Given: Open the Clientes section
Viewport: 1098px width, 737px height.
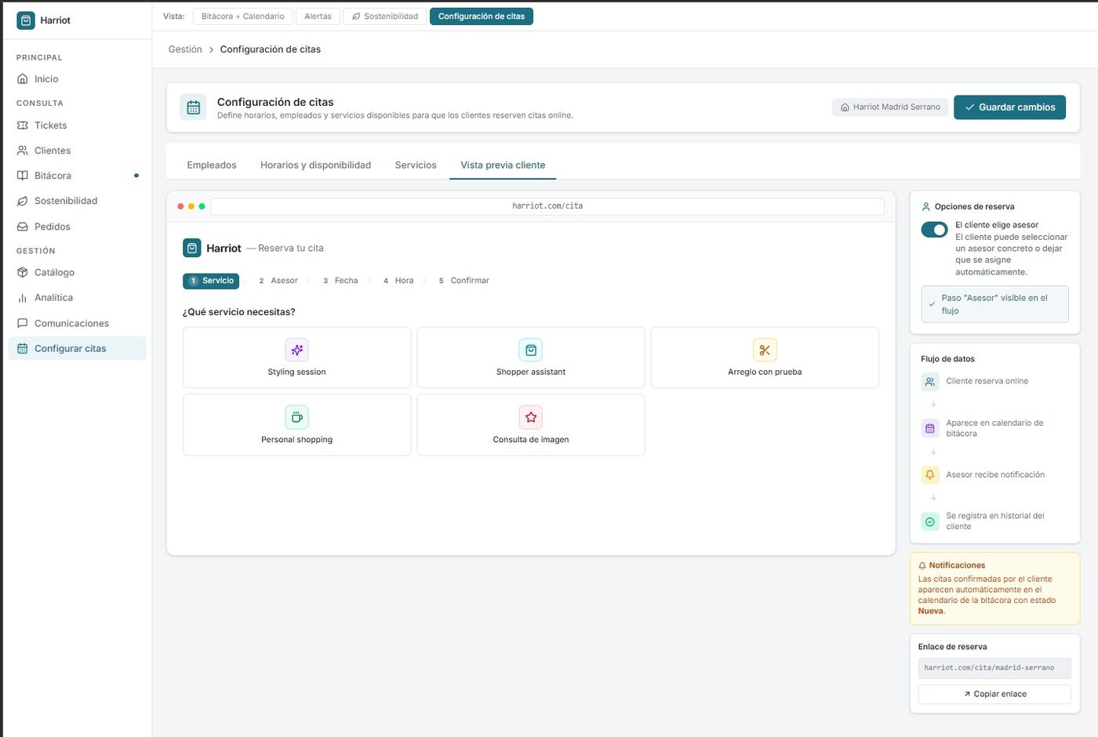Looking at the screenshot, I should pos(77,151).
